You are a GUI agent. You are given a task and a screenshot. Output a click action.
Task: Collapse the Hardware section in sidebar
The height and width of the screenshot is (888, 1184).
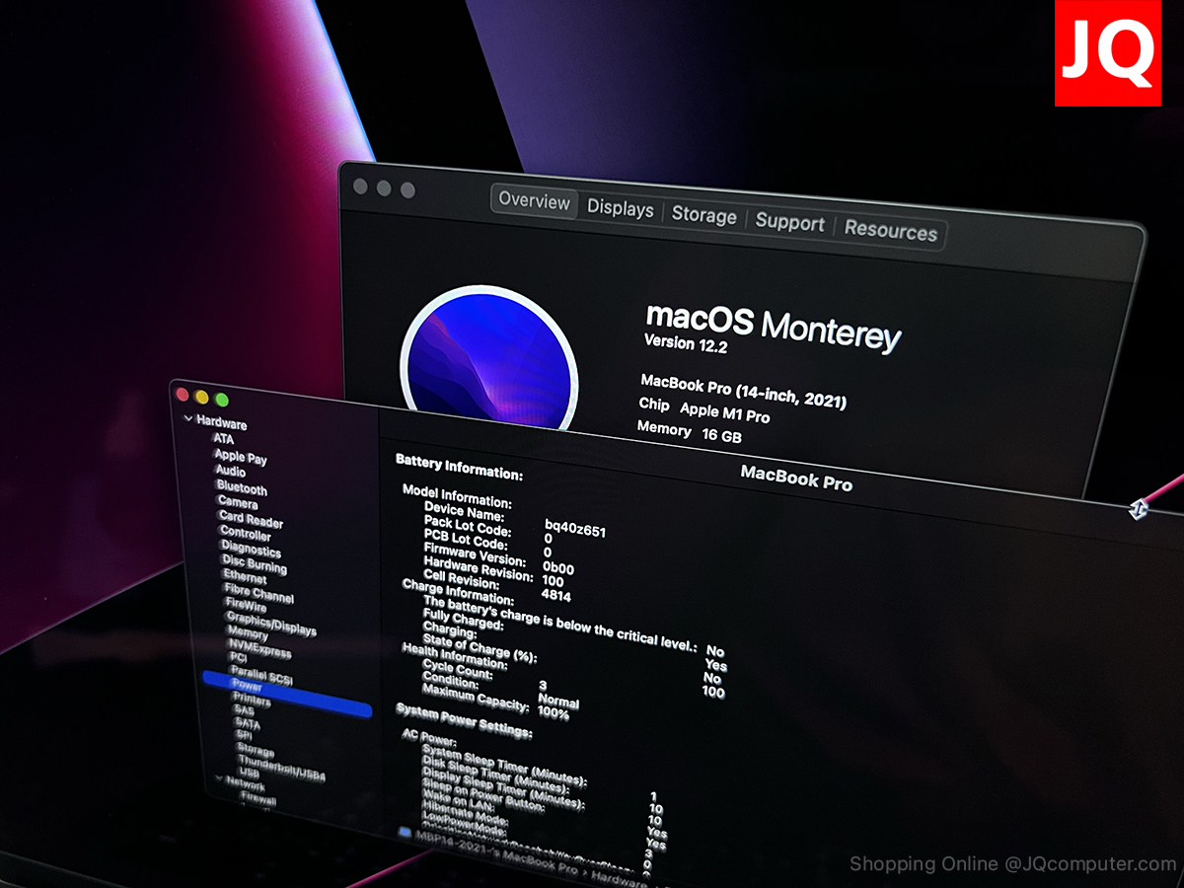[x=189, y=419]
